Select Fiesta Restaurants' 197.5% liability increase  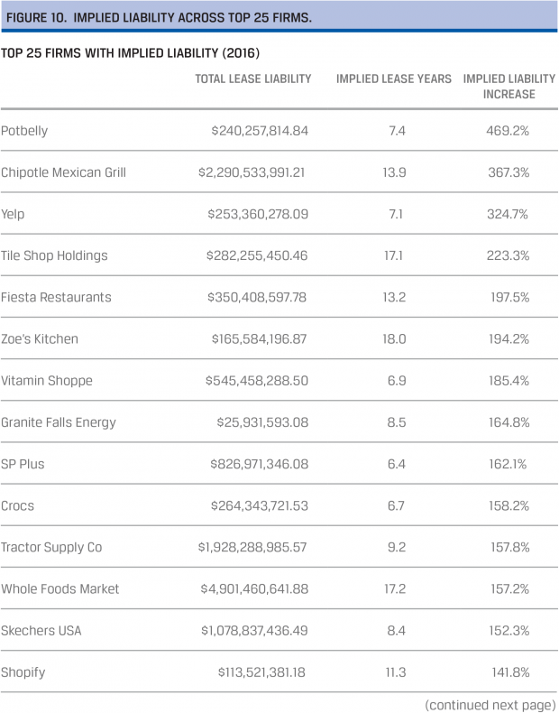(507, 297)
